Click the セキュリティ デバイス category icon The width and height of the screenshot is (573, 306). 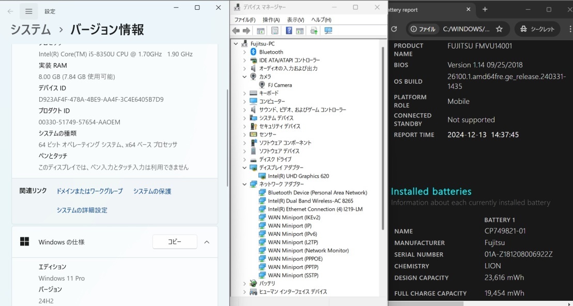[253, 126]
